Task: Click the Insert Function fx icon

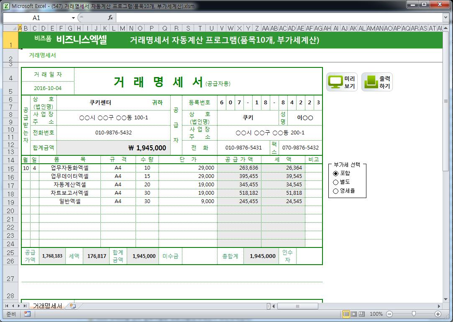Action: (110, 18)
